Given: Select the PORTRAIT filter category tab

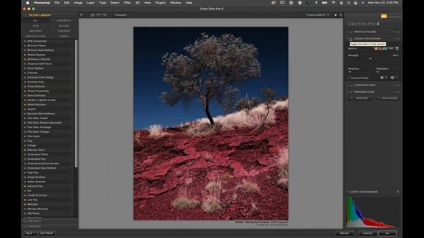Looking at the screenshot, I should [64, 31].
